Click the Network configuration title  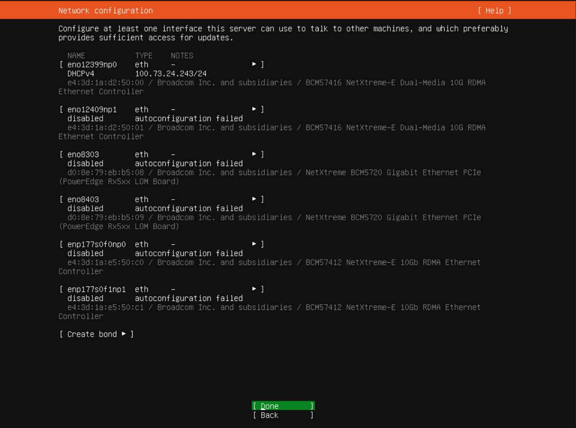[x=105, y=11]
